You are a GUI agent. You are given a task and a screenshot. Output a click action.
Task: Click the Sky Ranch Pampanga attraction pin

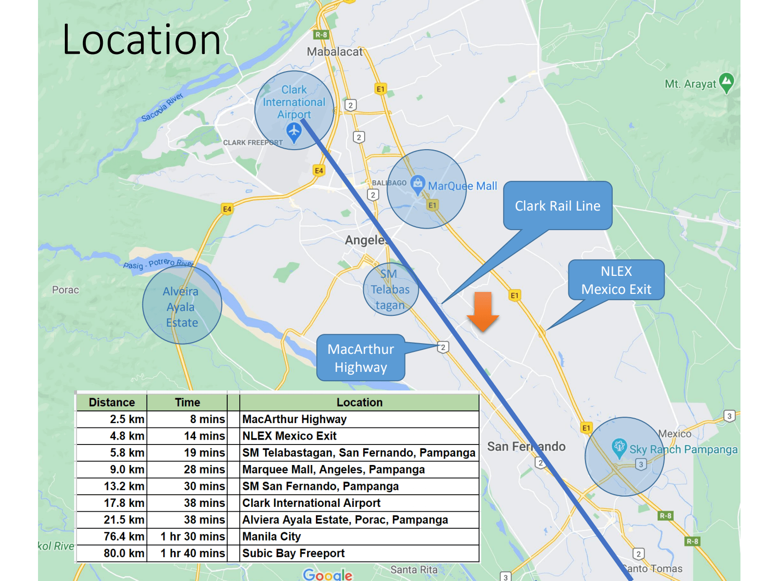(619, 446)
